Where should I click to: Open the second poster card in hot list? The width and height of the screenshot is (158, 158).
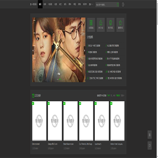tap(55, 121)
